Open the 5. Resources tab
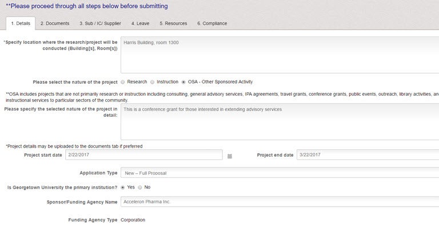 tap(173, 23)
